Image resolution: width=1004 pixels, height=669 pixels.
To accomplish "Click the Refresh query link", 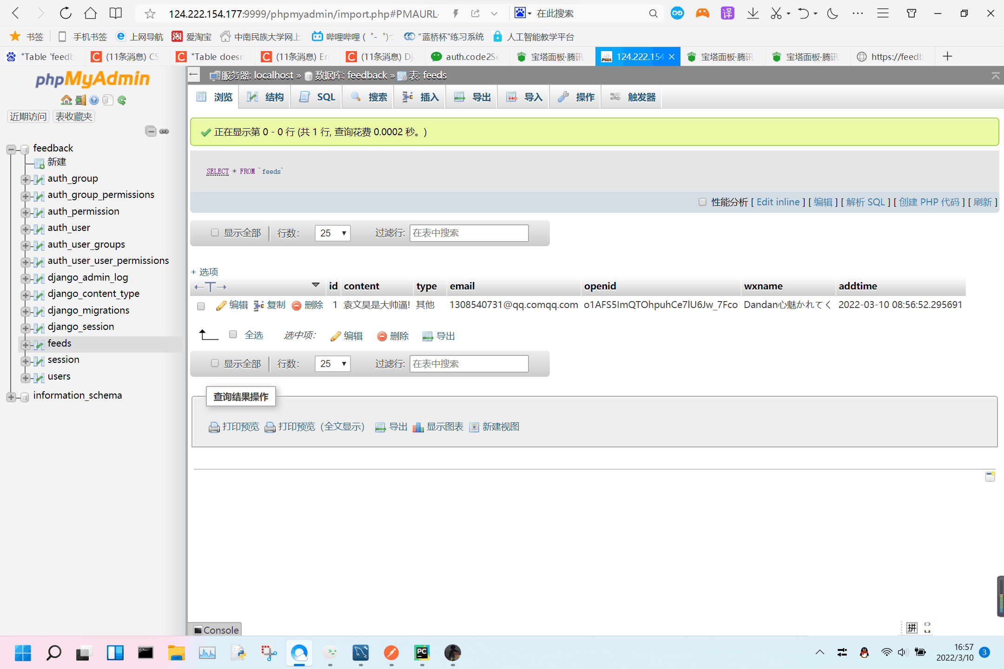I will pyautogui.click(x=983, y=202).
